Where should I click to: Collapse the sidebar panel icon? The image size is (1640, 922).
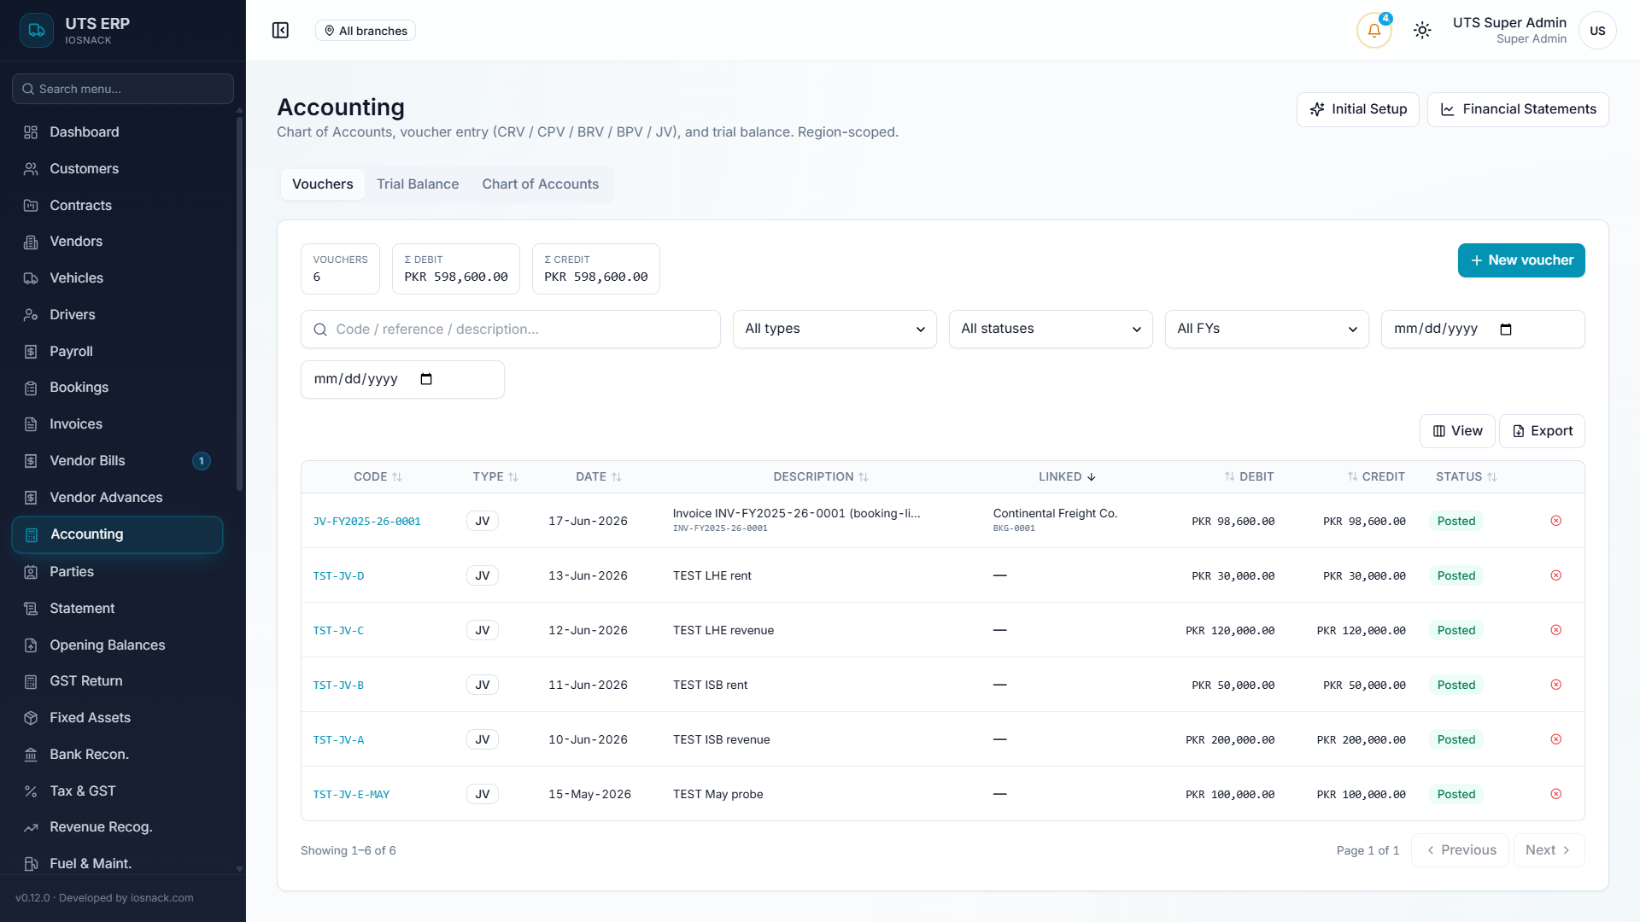[x=280, y=31]
